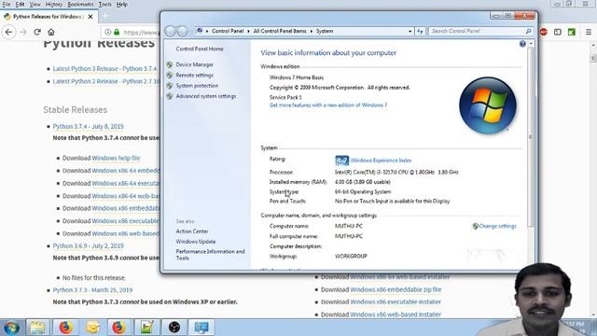The image size is (597, 336).
Task: Click Windows x86 executable installer link lower right
Action: [396, 302]
